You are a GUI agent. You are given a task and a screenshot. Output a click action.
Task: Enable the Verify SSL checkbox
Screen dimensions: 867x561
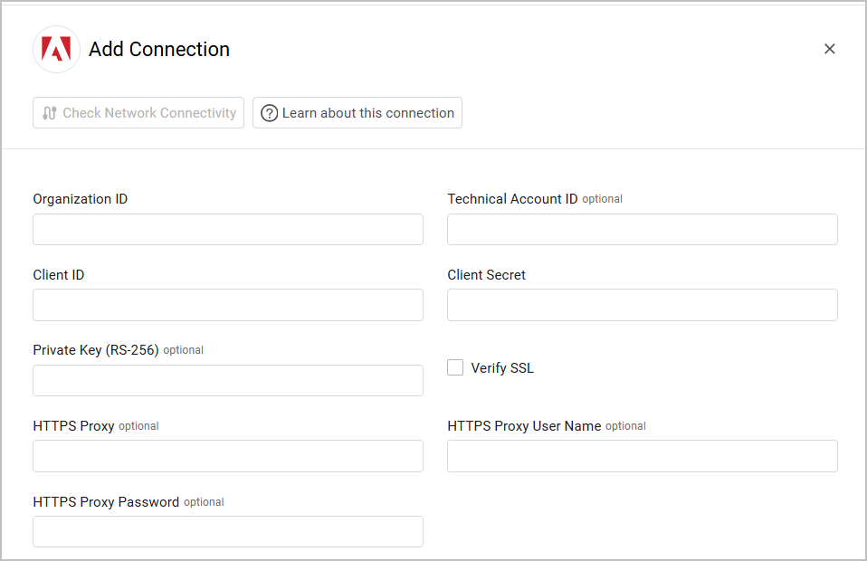coord(455,367)
